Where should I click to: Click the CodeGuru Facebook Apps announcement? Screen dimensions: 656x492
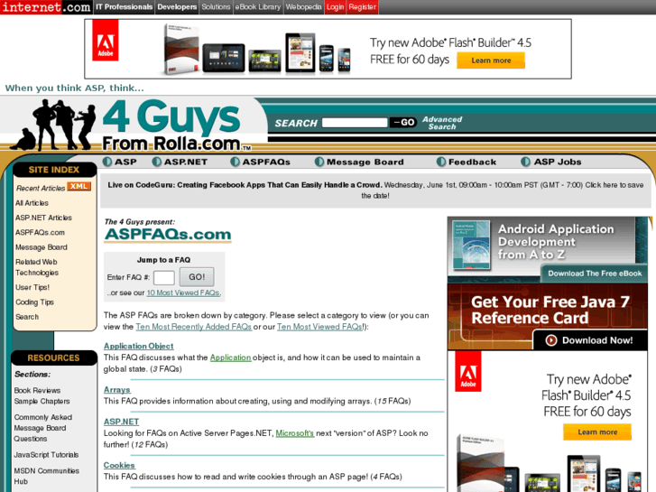[x=375, y=190]
